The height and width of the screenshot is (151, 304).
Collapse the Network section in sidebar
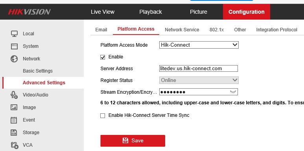[31, 59]
